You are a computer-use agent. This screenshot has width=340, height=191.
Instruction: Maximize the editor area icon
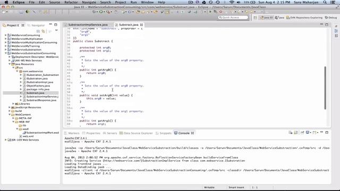click(x=327, y=24)
